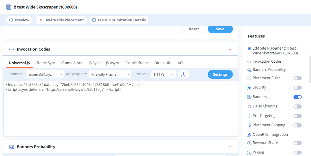Image resolution: width=311 pixels, height=156 pixels.
Task: Switch to the Iframe Sync tab
Action: pos(45,63)
